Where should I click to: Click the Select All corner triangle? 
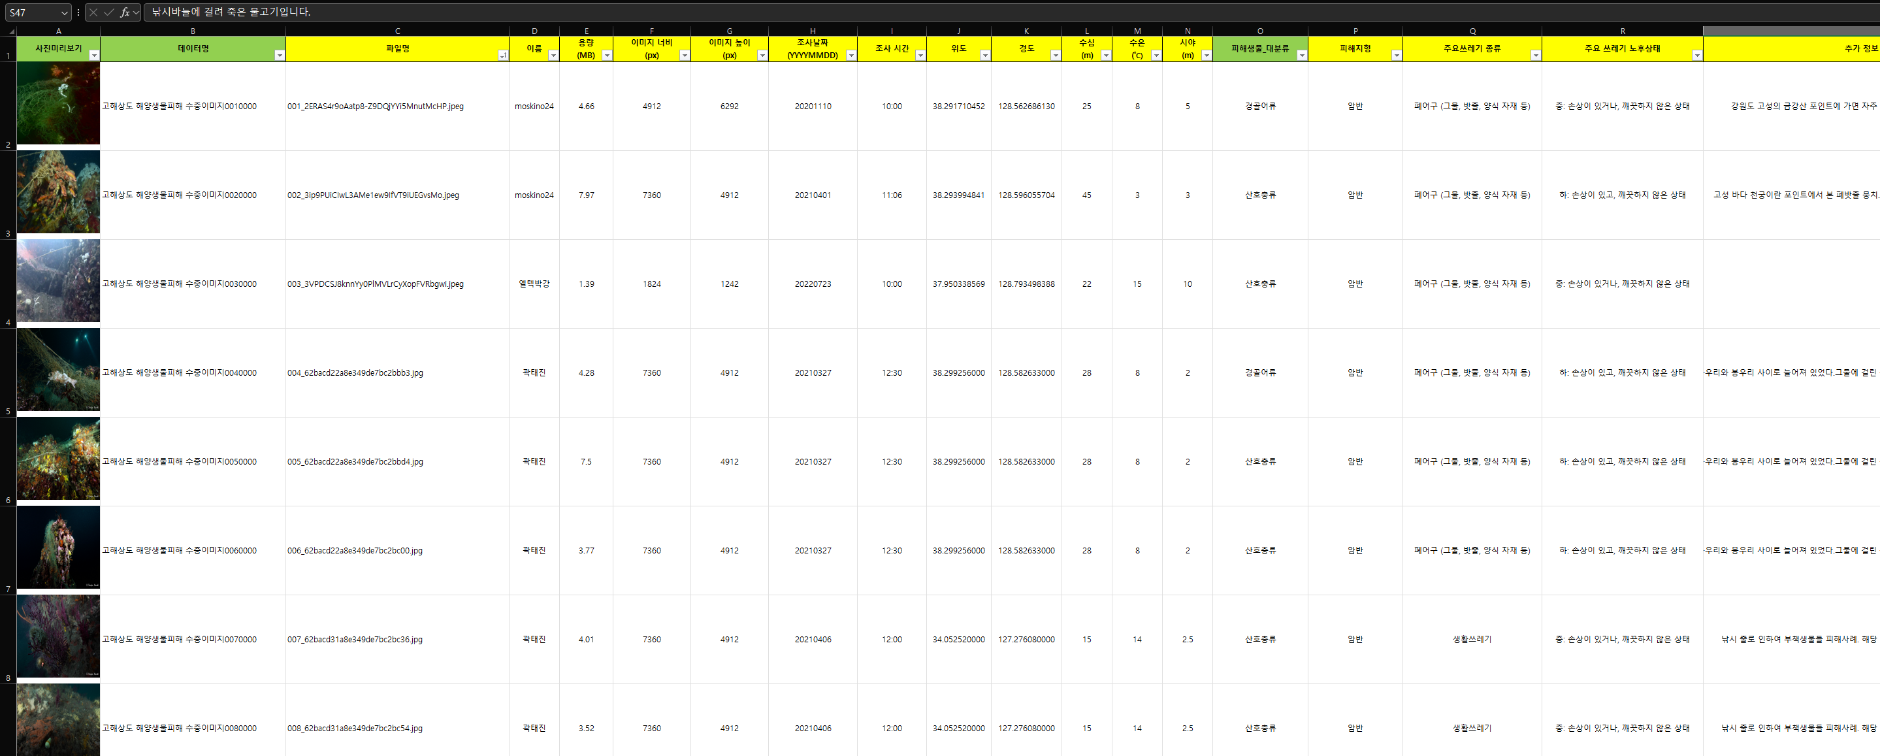point(11,31)
